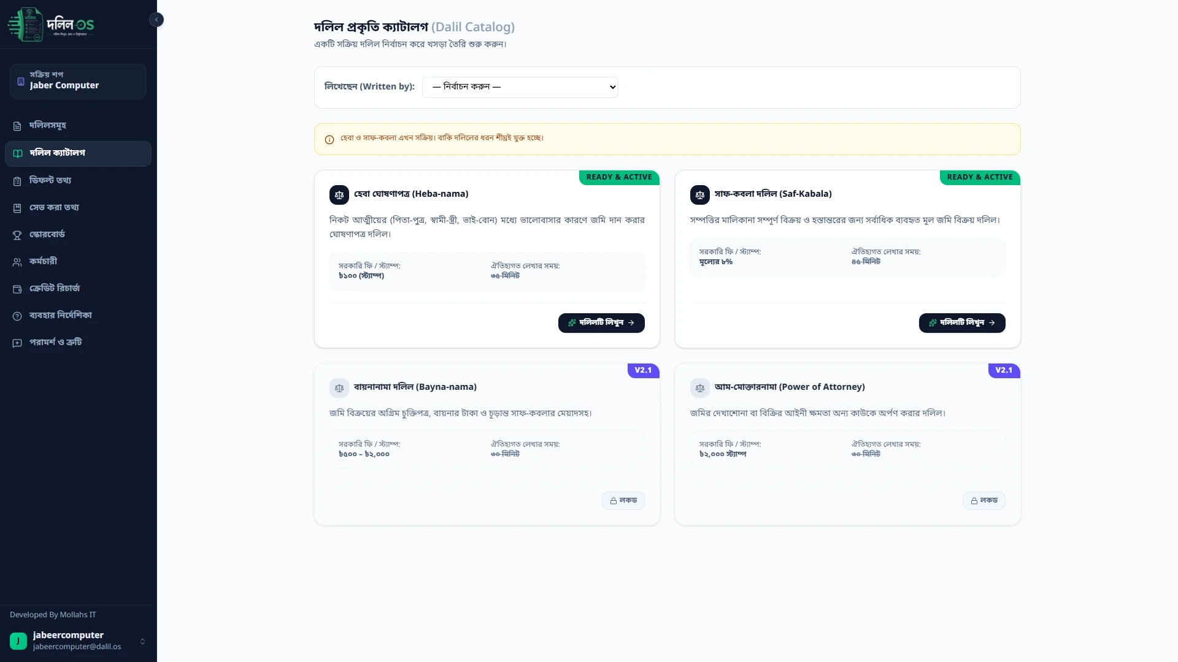Click দলিলটি লিখুন button on Heba-nama card
This screenshot has height=662, width=1178.
(x=601, y=323)
